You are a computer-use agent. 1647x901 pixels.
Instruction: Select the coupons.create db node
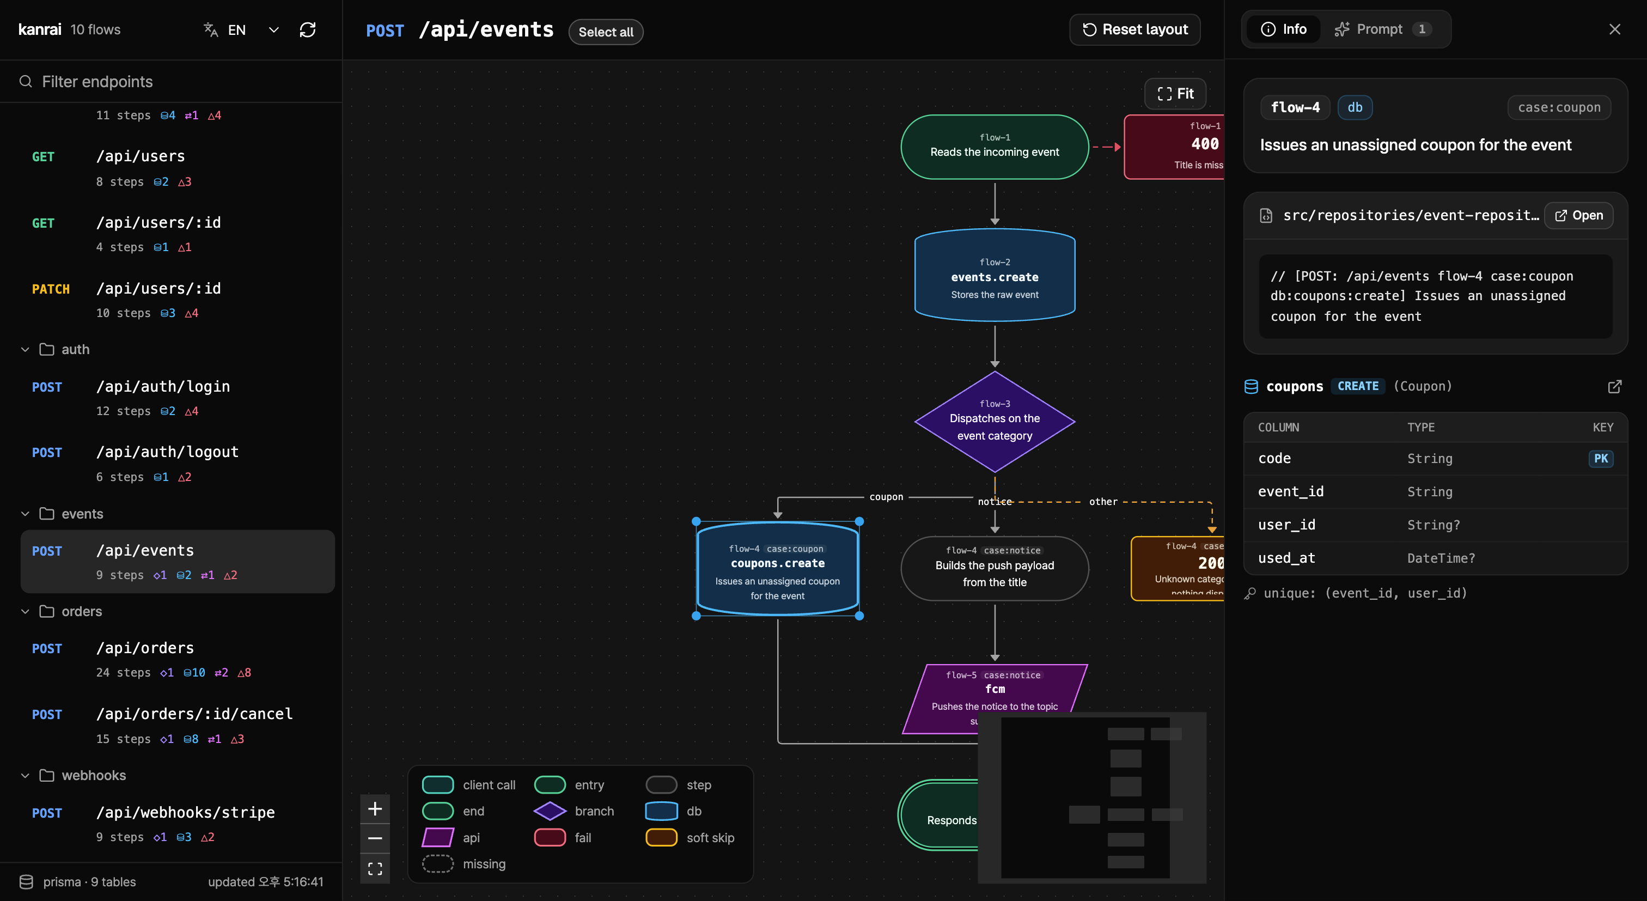[x=777, y=569]
